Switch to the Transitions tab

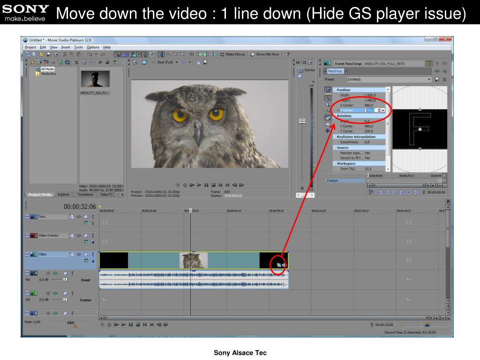click(x=85, y=194)
